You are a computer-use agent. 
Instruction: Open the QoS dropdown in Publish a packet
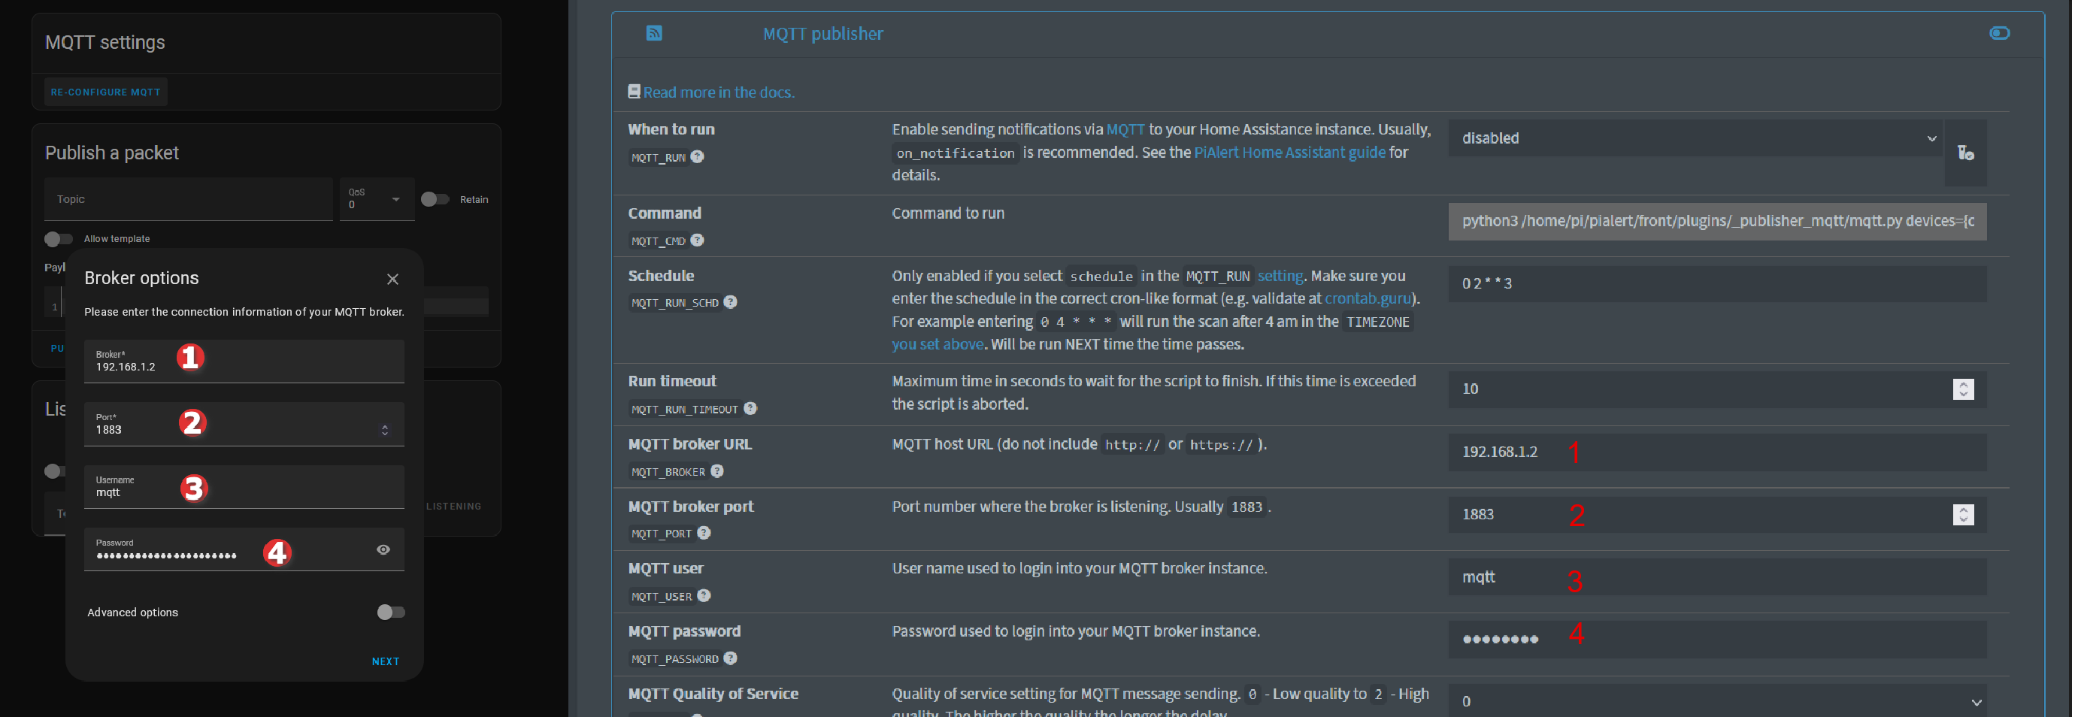[x=395, y=199]
